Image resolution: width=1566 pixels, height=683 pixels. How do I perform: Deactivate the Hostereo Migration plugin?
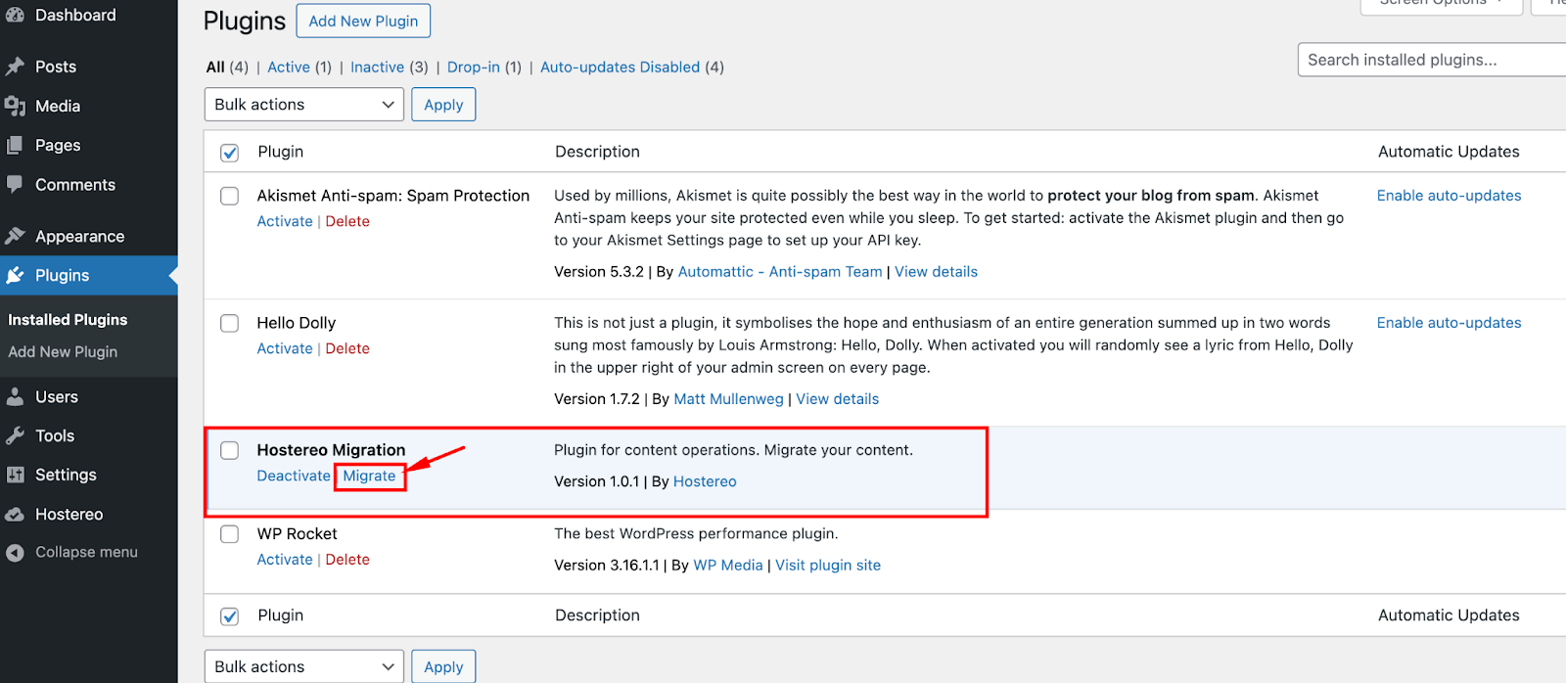(x=294, y=476)
